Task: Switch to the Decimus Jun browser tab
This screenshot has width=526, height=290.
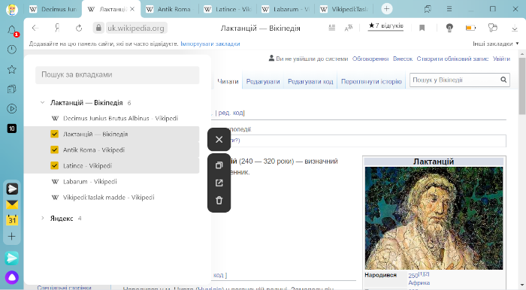Action: [x=53, y=9]
